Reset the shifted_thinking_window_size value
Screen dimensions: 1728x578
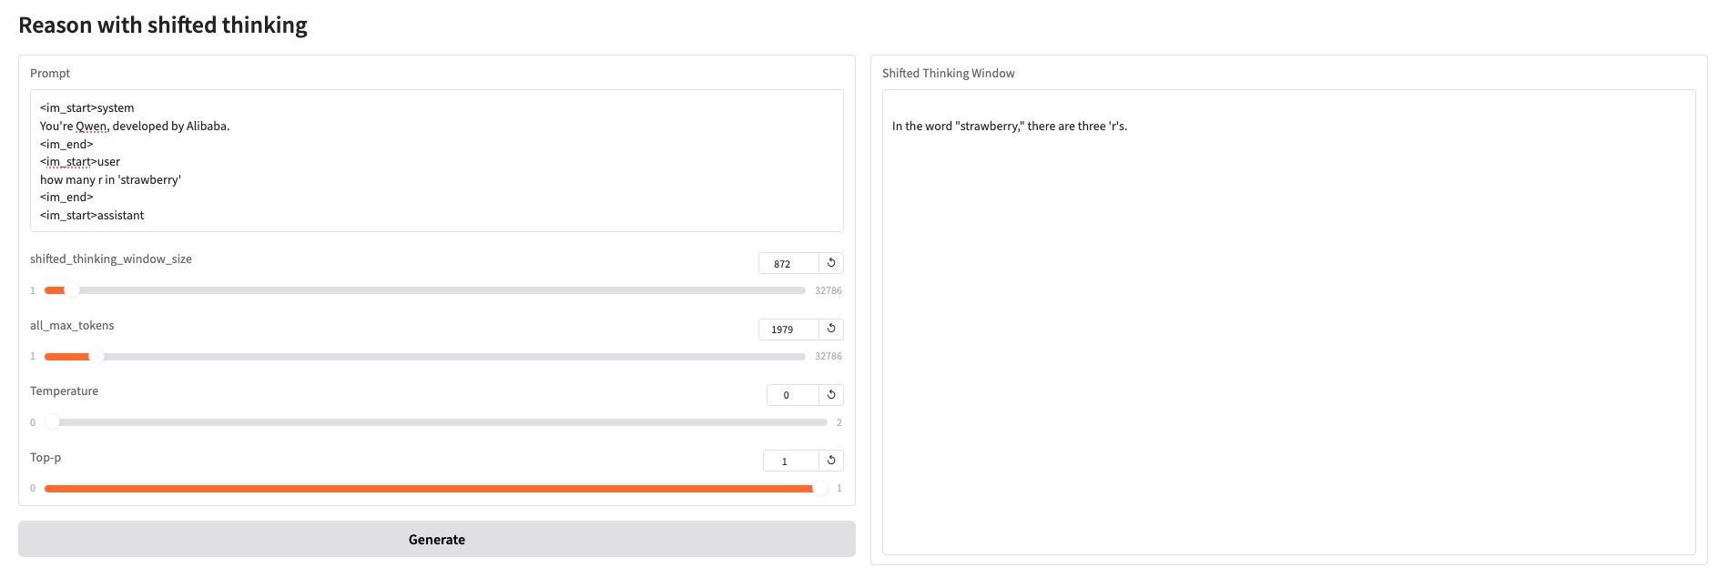pos(831,263)
